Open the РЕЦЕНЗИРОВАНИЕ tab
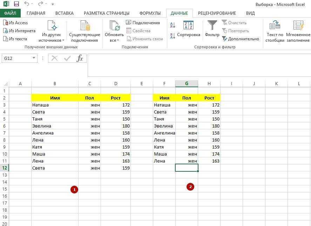Viewport: 311px width, 226px height. coord(217,13)
